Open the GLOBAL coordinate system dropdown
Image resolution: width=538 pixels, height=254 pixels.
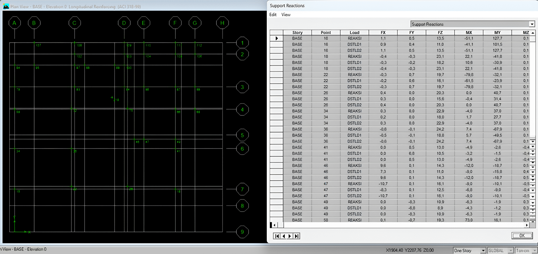click(x=510, y=251)
